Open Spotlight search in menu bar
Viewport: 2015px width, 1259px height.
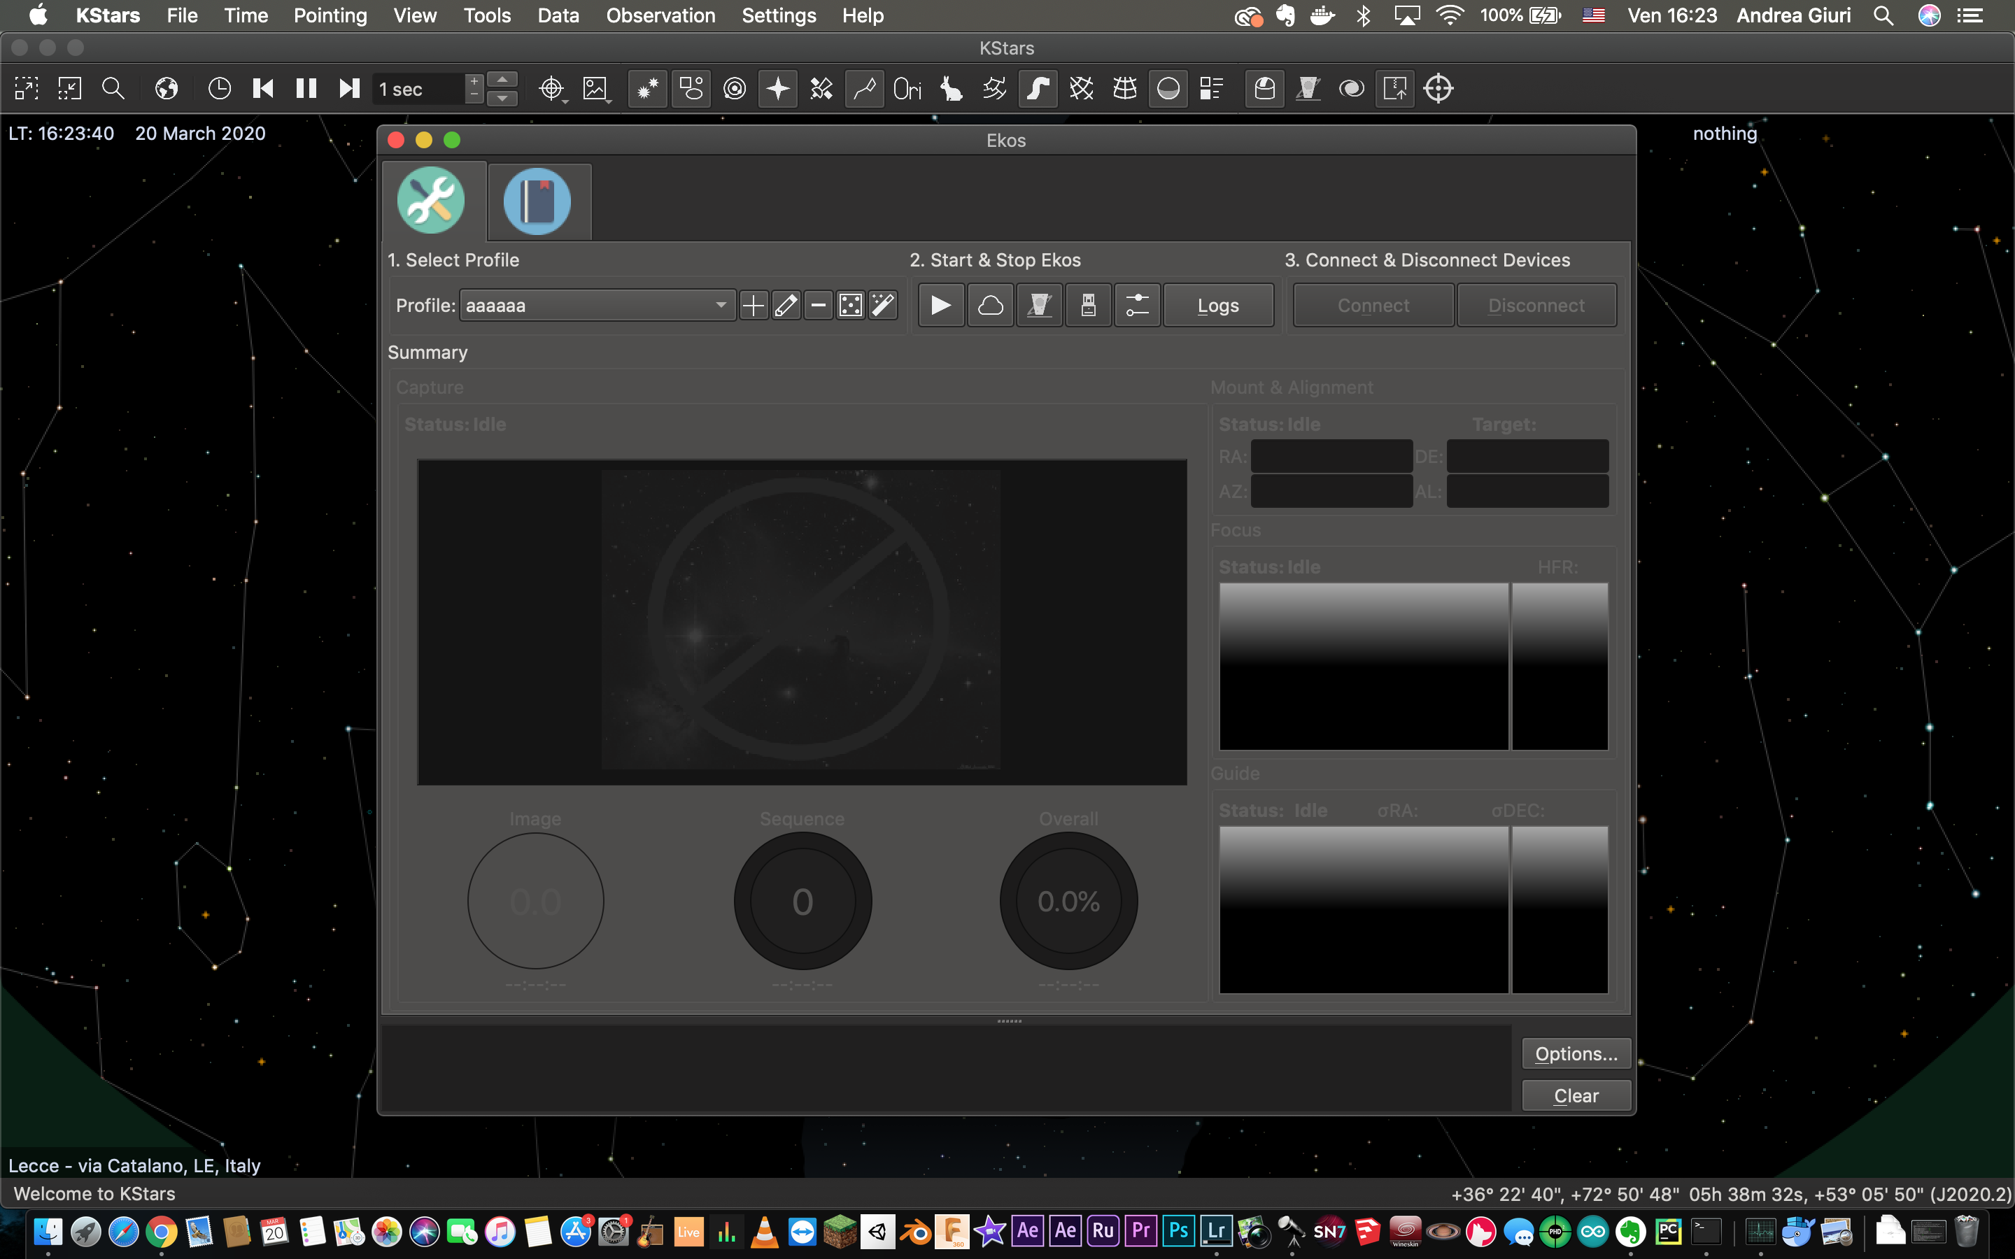[1883, 15]
